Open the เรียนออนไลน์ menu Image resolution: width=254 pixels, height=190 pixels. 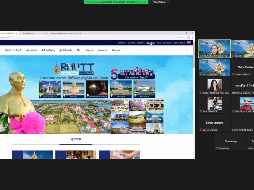pyautogui.click(x=31, y=50)
